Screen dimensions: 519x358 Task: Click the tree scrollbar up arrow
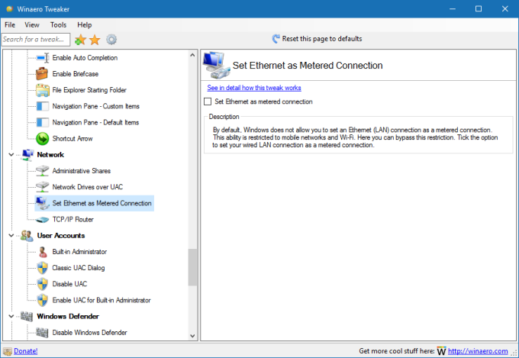point(192,55)
